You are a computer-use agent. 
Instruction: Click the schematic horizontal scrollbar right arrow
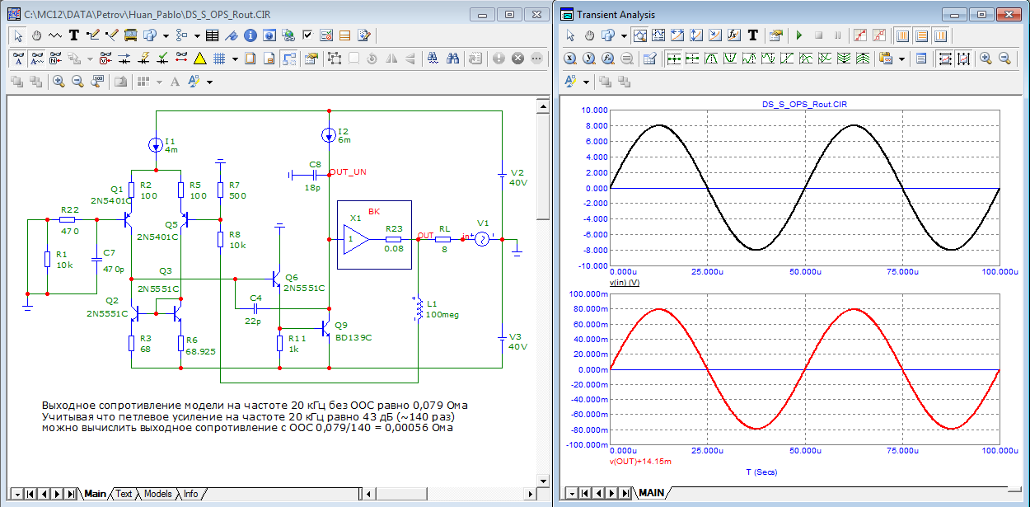pos(530,494)
